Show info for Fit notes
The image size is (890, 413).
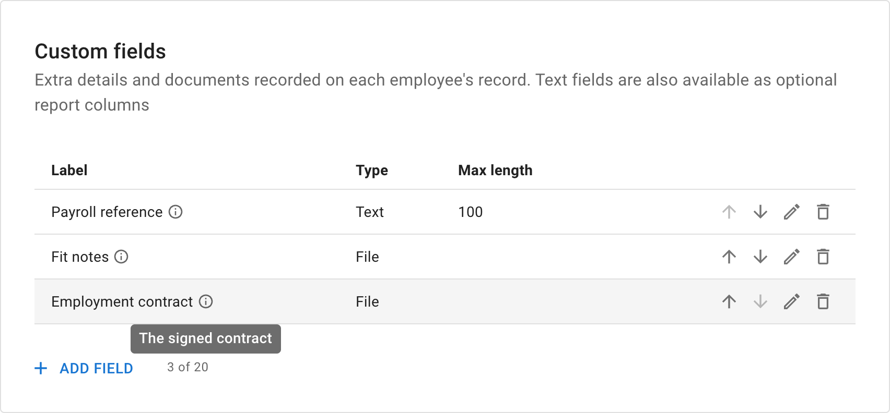121,257
